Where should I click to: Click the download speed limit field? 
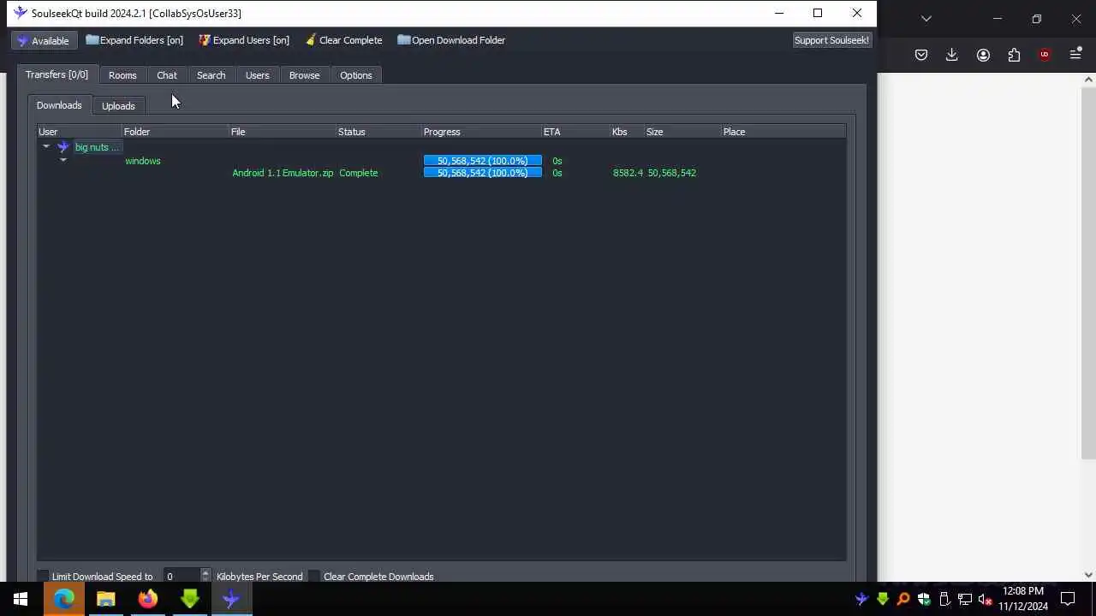click(x=182, y=577)
